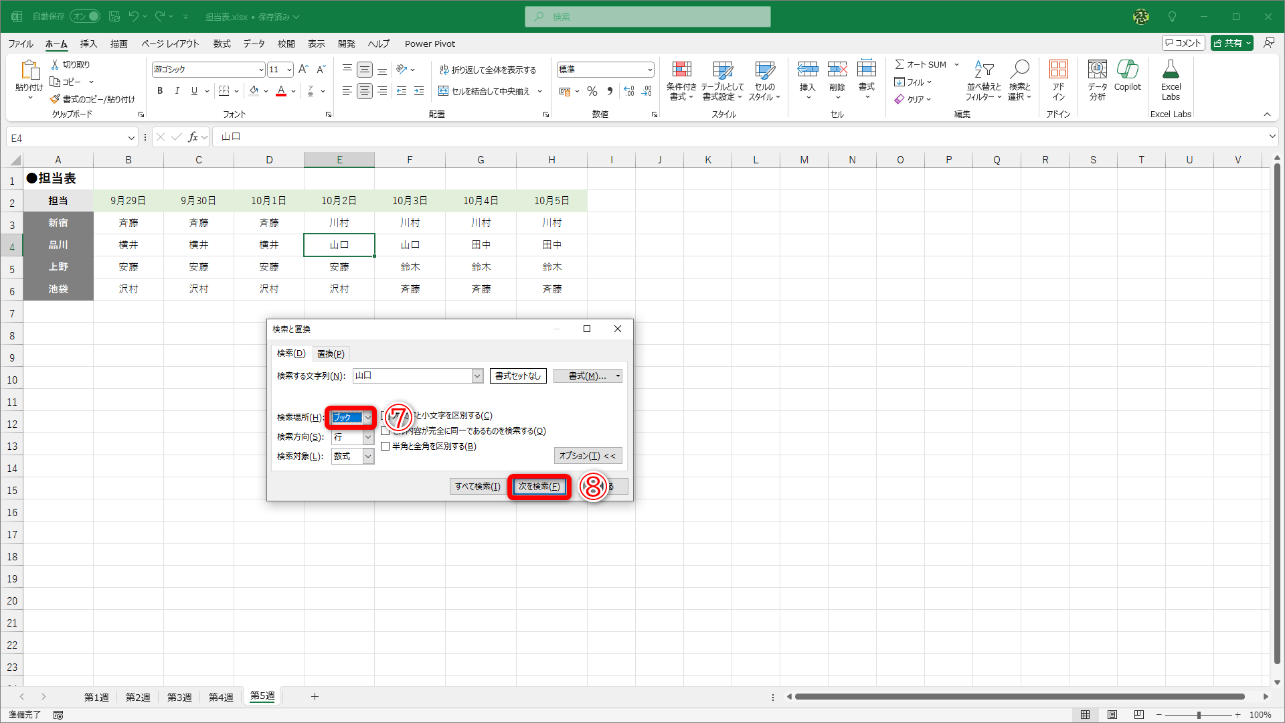This screenshot has width=1285, height=723.
Task: Click the Bold formatting icon
Action: [160, 91]
